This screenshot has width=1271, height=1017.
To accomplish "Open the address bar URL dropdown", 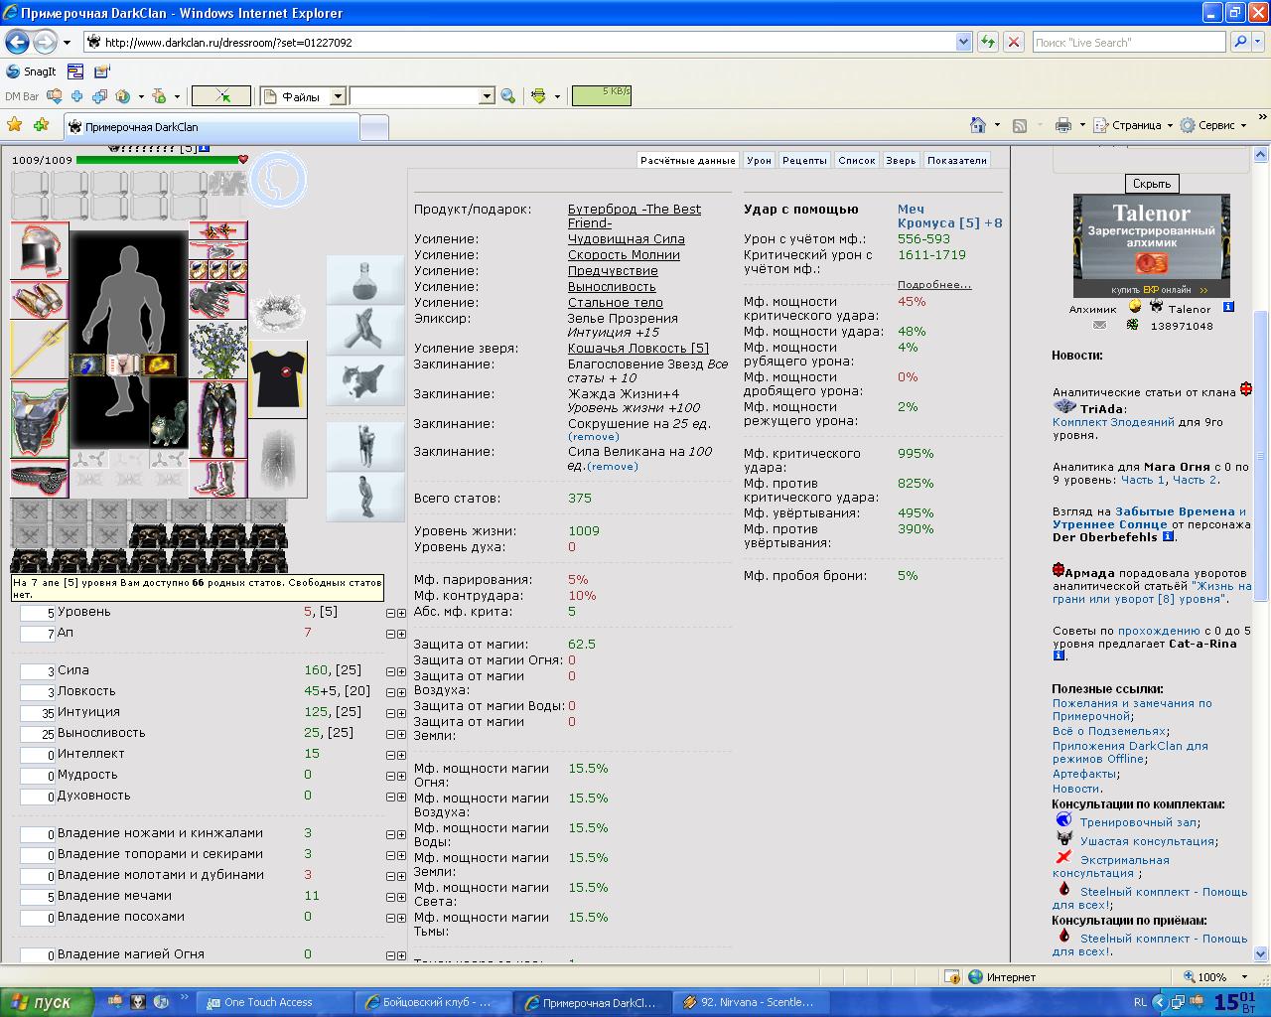I will click(963, 42).
